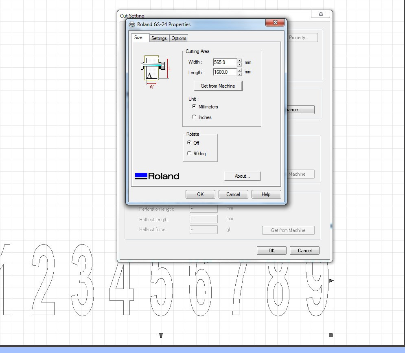Click the downward triangle handle below the digits
The image size is (405, 353).
pyautogui.click(x=161, y=336)
